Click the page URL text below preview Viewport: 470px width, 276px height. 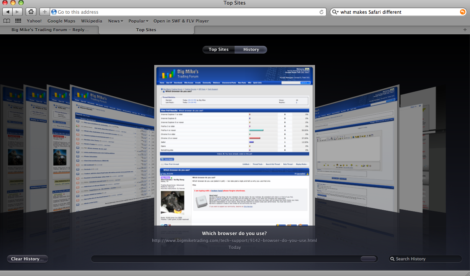pos(234,240)
